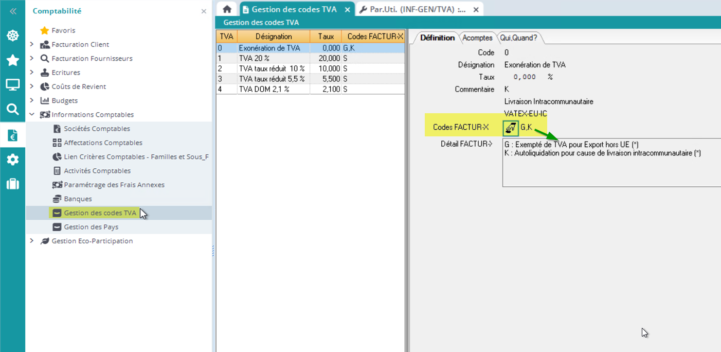Click the Codes FACTUR-X picker button

pyautogui.click(x=511, y=127)
